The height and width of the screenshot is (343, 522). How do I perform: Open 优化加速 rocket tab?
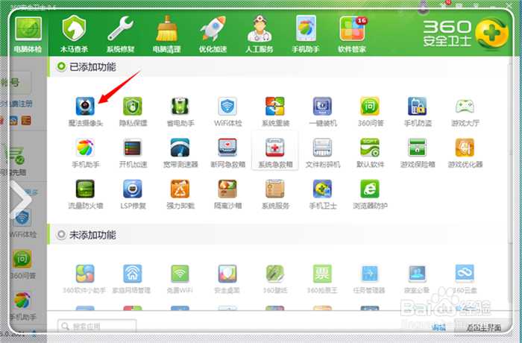[x=213, y=34]
